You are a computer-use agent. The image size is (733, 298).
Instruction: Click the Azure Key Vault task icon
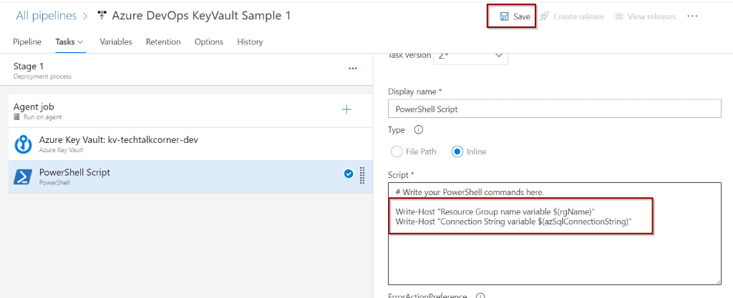tap(22, 144)
